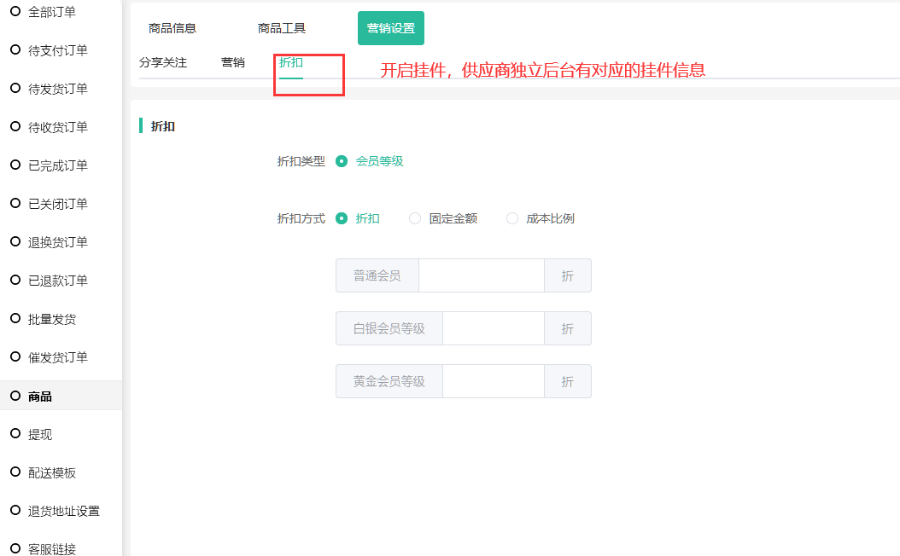Click the 折 suffix in 普通会员 row
Image resolution: width=900 pixels, height=556 pixels.
[568, 275]
